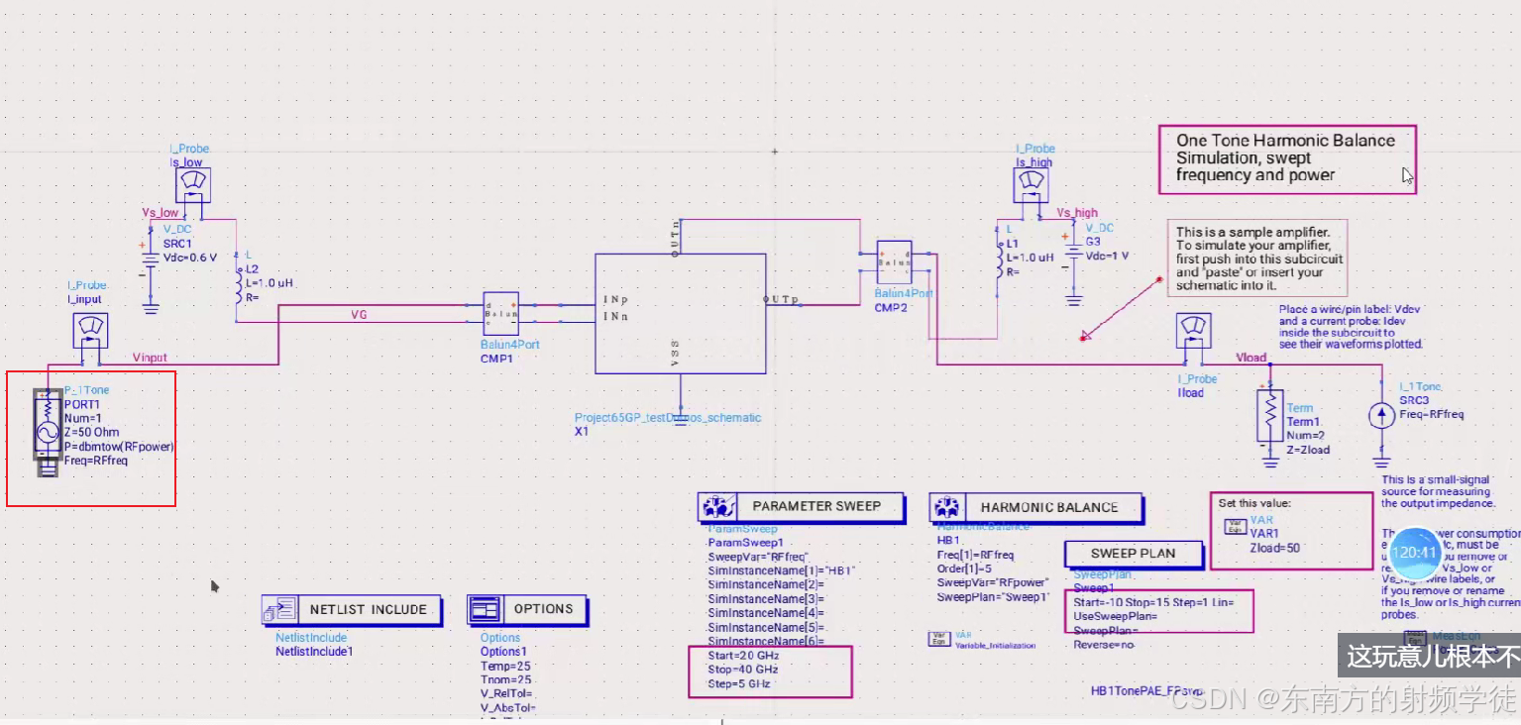Click the Vs_low wire label
Image resolution: width=1521 pixels, height=725 pixels.
tap(160, 212)
